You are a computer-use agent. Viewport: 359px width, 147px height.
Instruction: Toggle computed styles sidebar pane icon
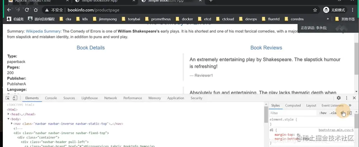pyautogui.click(x=349, y=113)
